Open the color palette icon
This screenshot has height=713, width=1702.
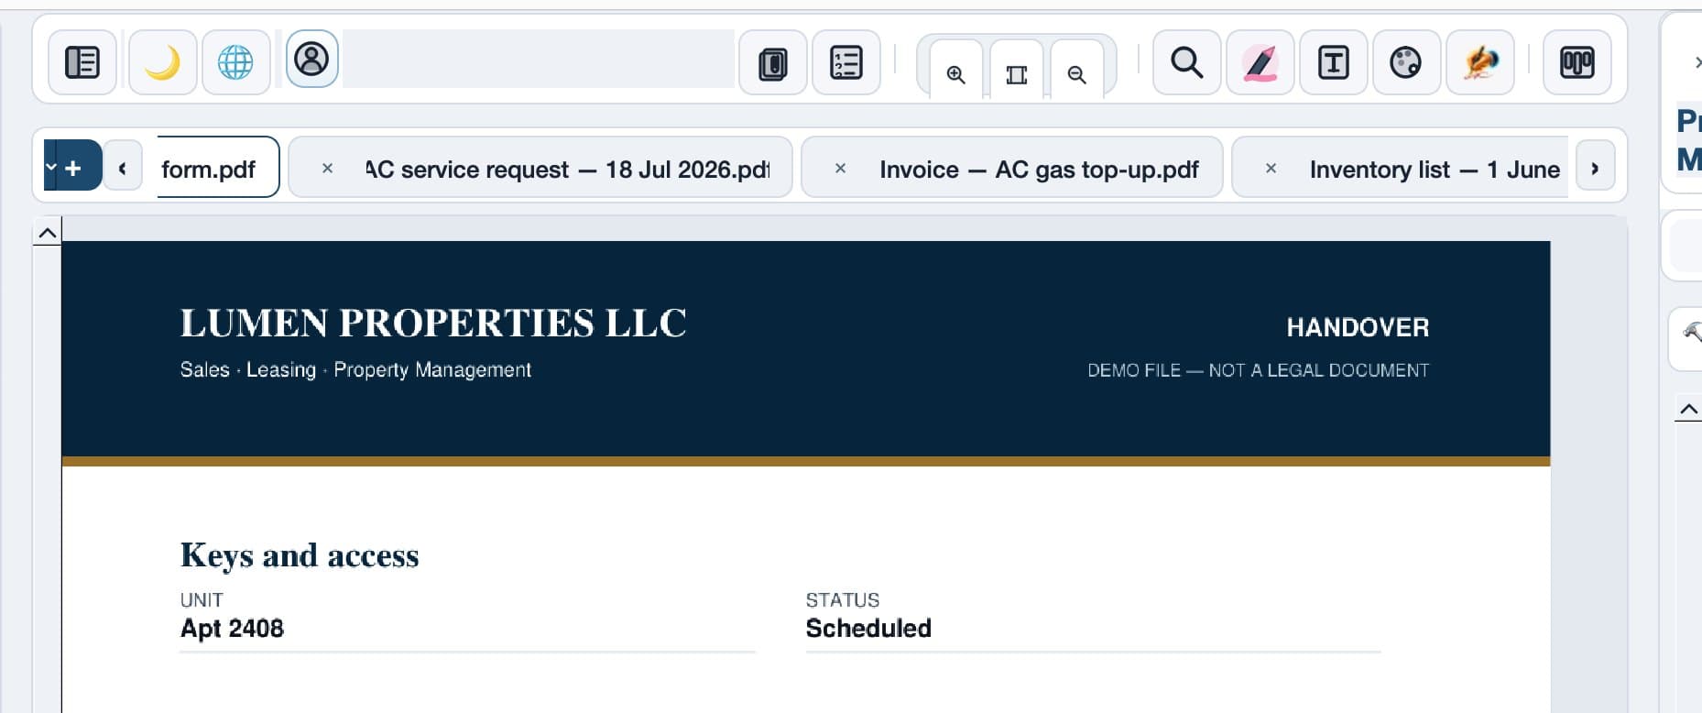coord(1406,62)
